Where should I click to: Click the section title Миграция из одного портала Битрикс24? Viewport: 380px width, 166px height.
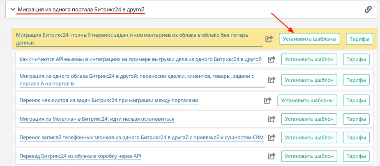81,9
